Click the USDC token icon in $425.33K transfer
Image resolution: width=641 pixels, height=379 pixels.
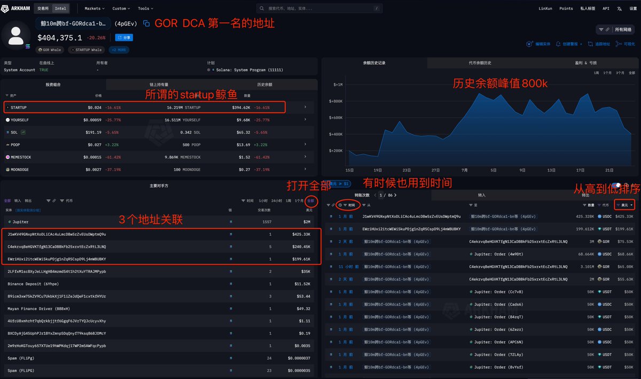pyautogui.click(x=599, y=216)
